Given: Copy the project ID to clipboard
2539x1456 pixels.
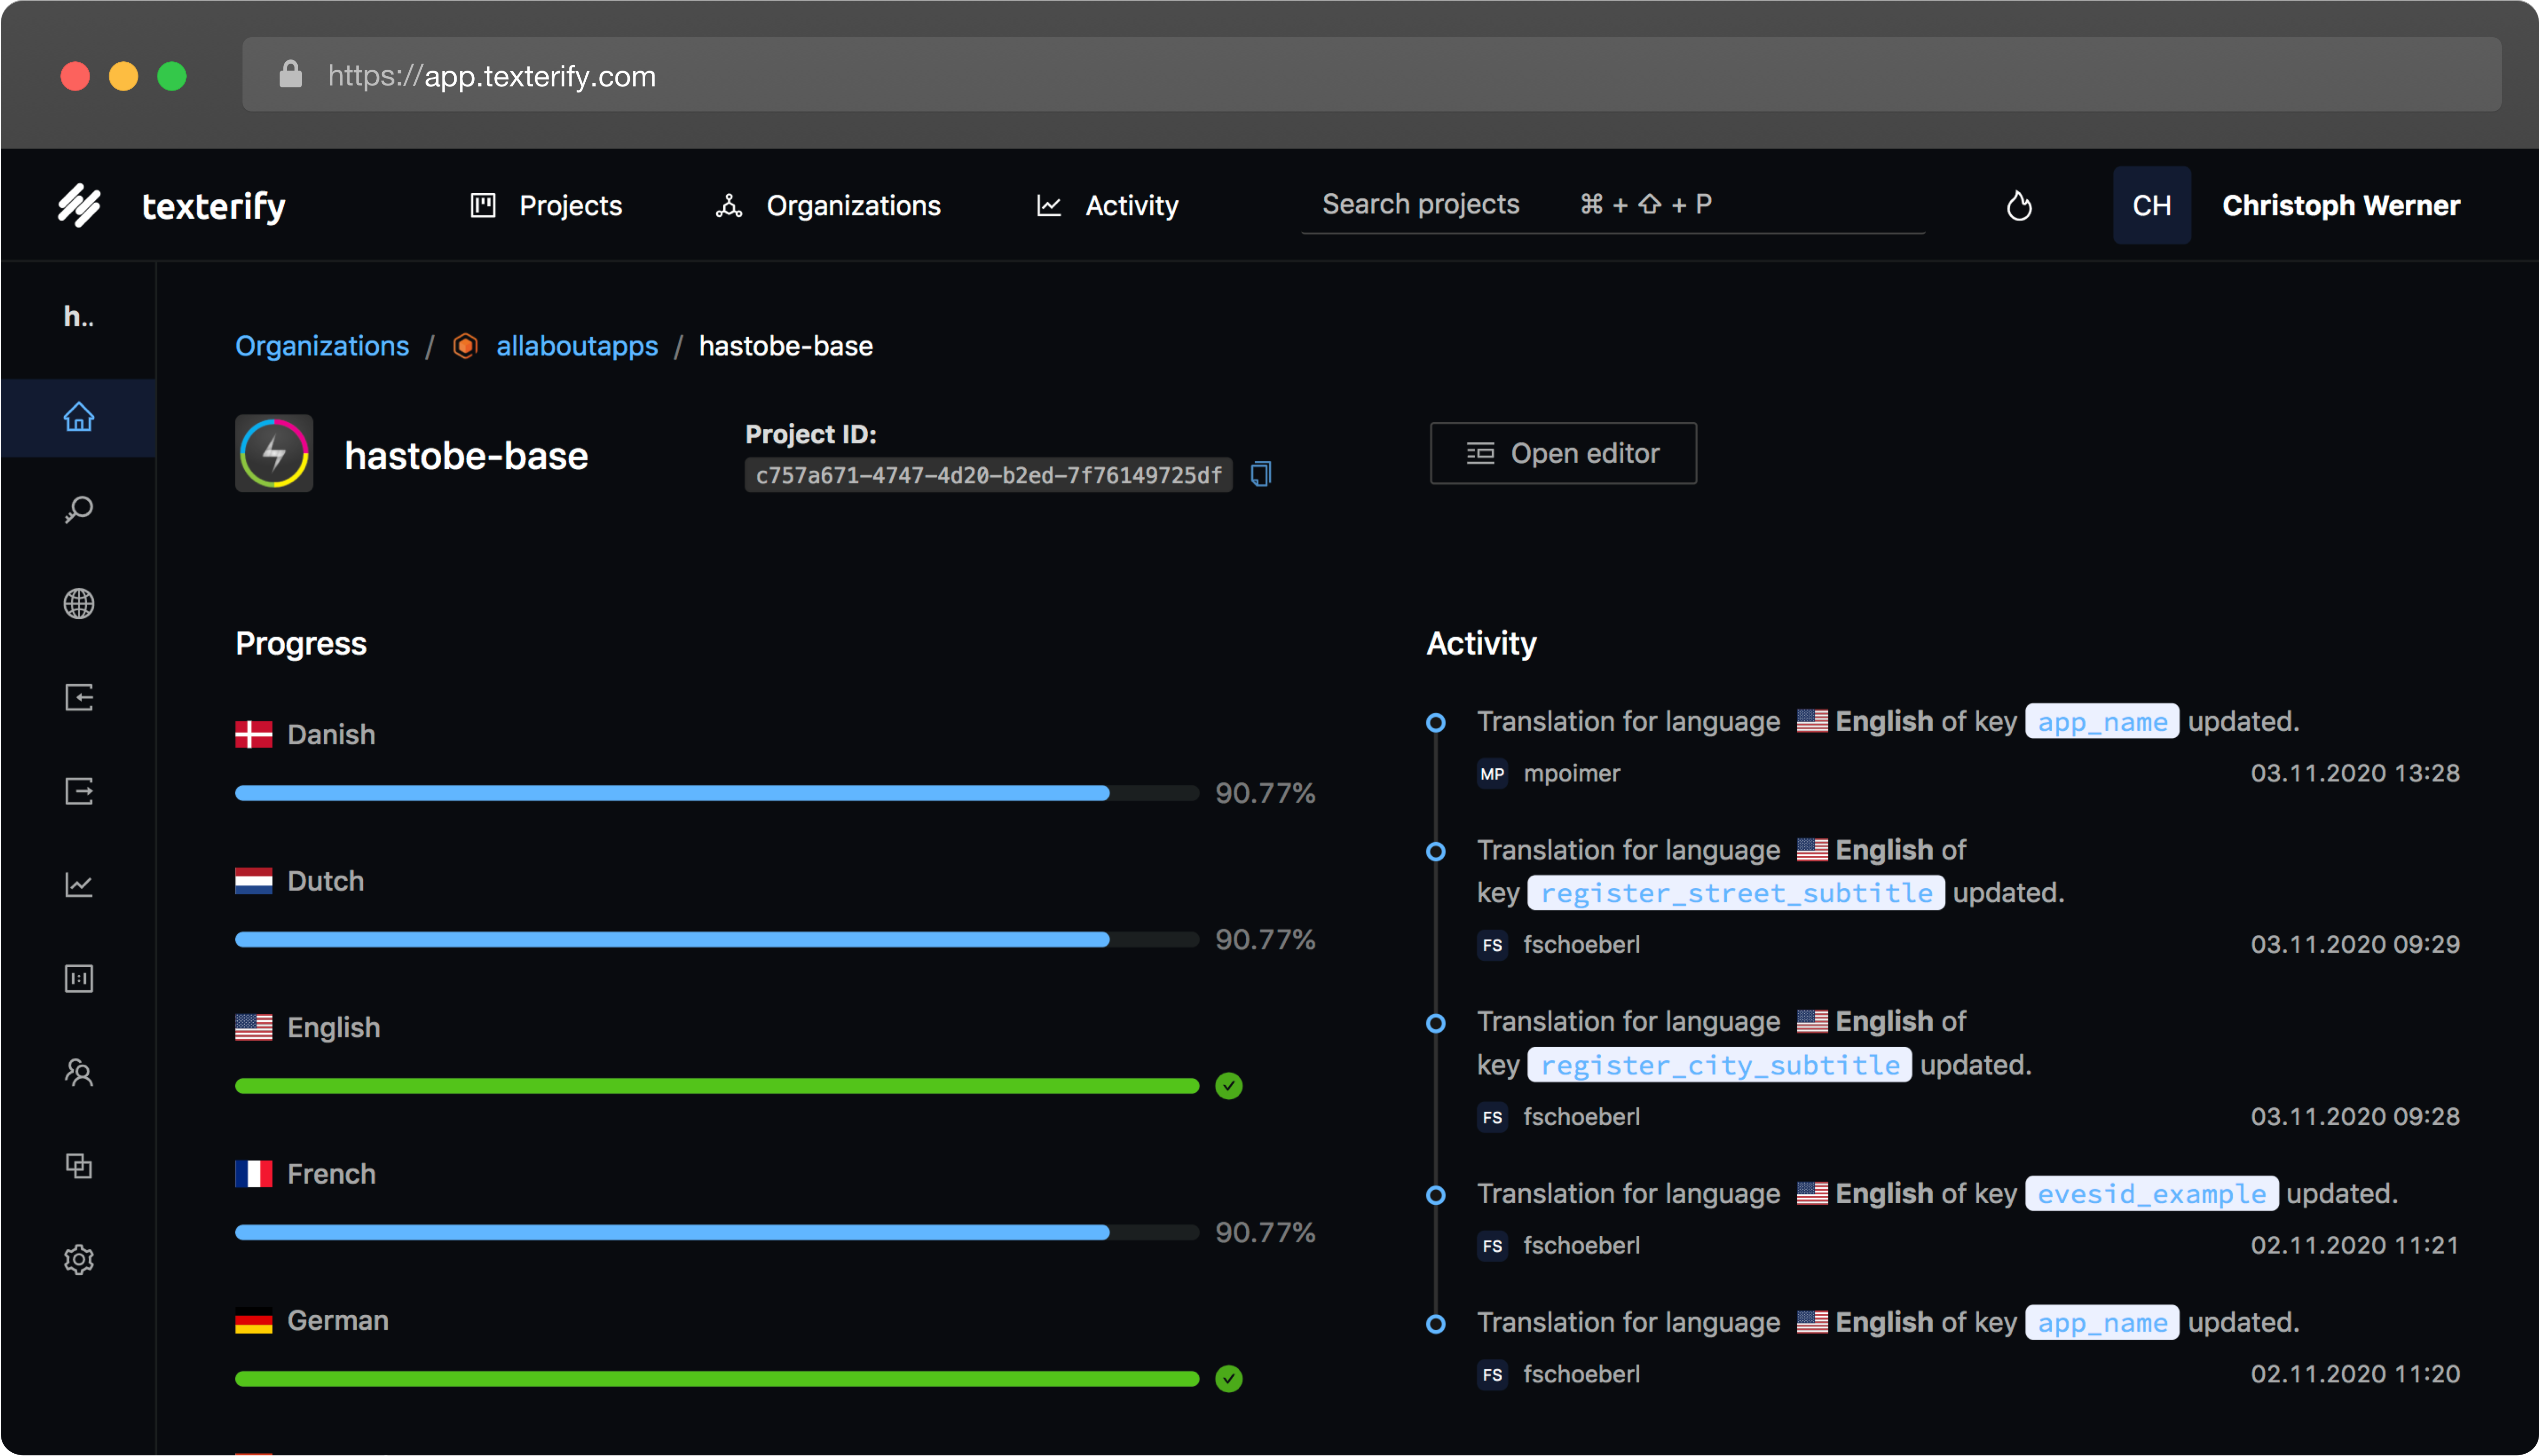Looking at the screenshot, I should pos(1262,474).
